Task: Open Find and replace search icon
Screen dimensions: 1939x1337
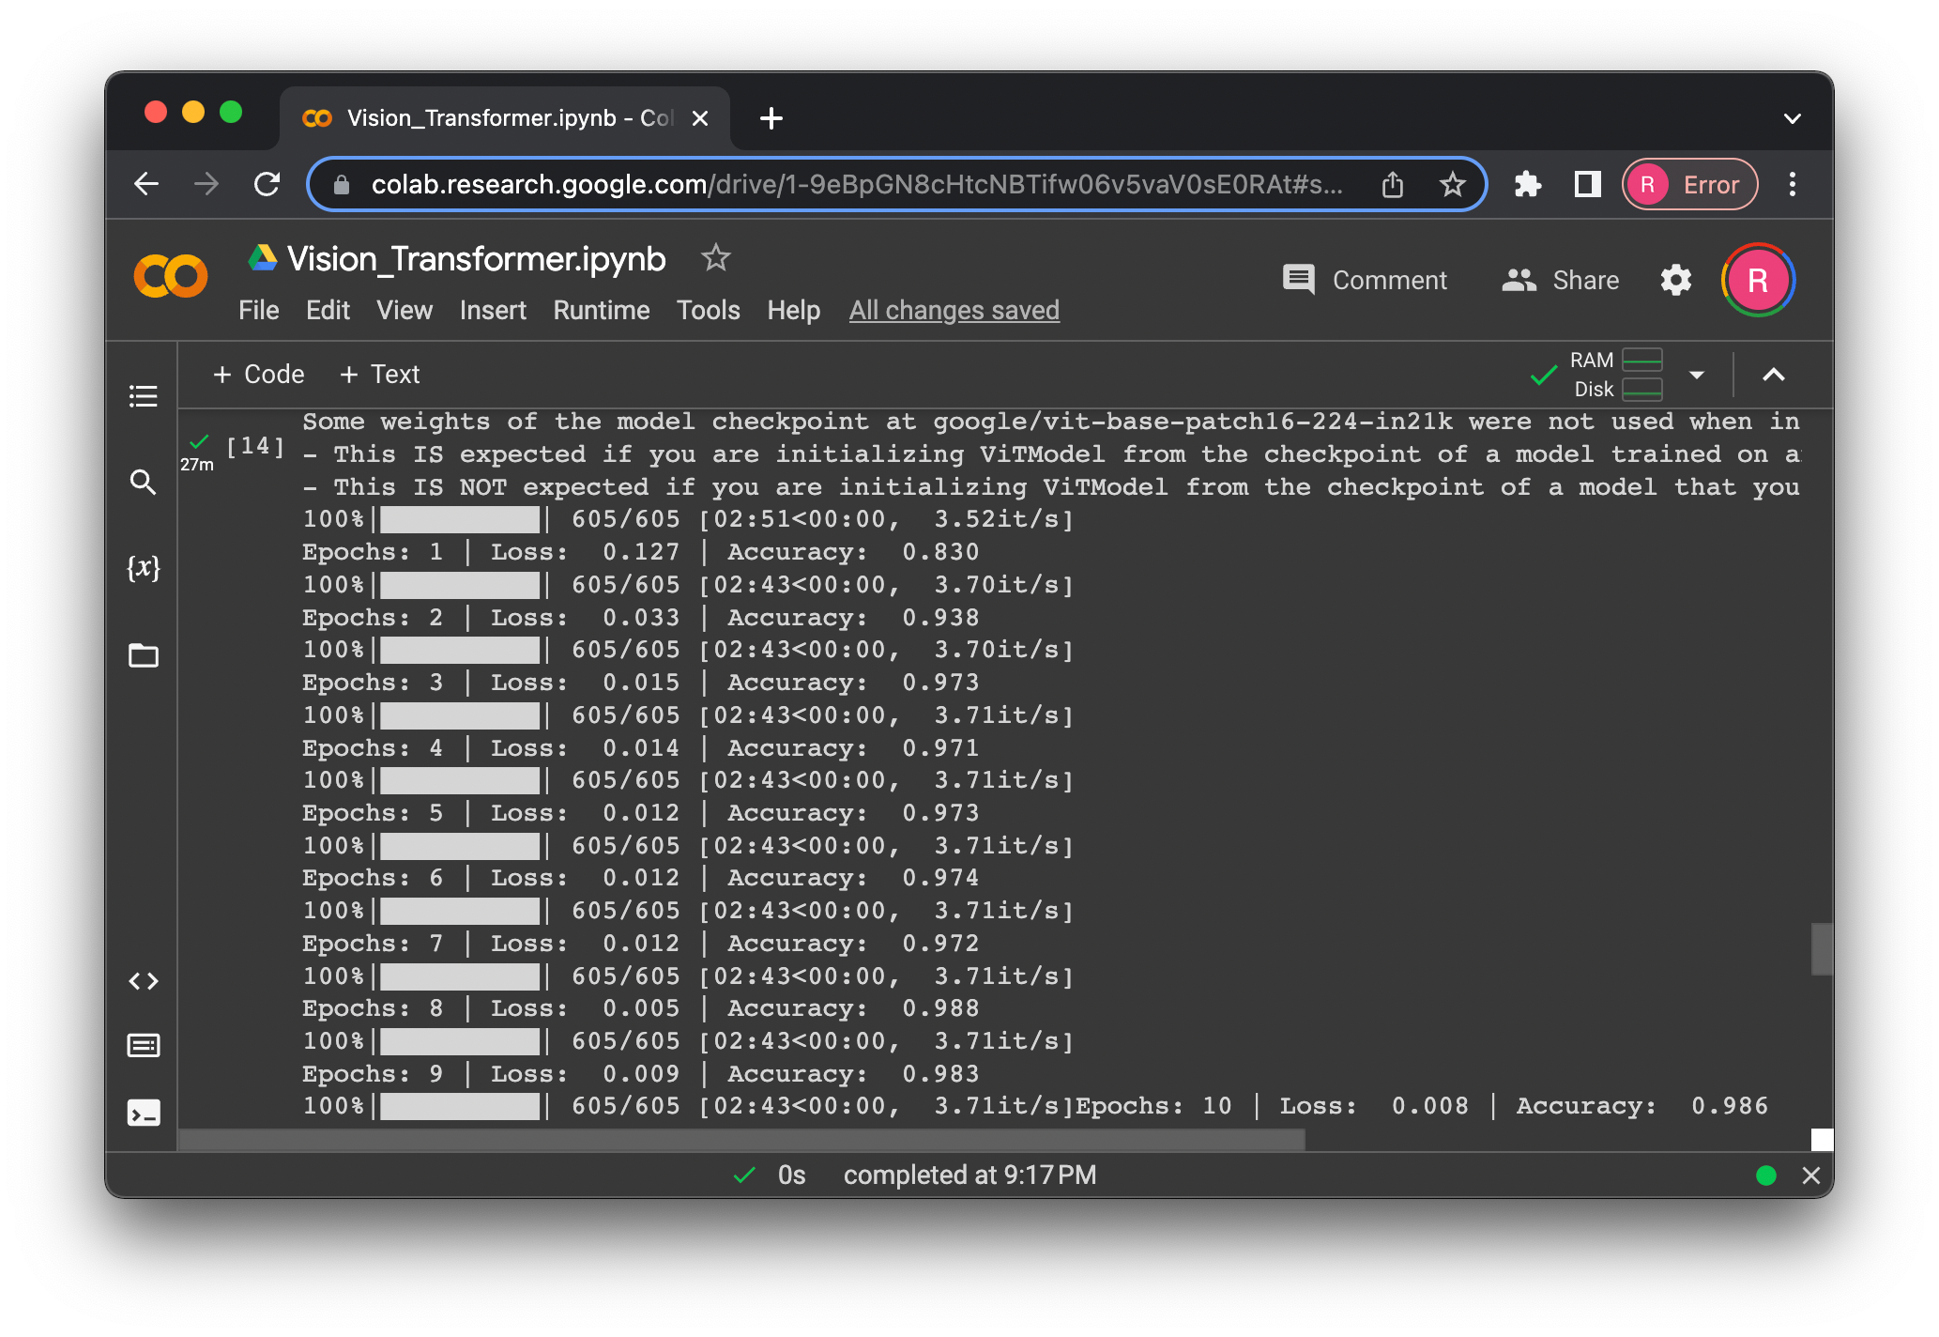Action: tap(143, 482)
